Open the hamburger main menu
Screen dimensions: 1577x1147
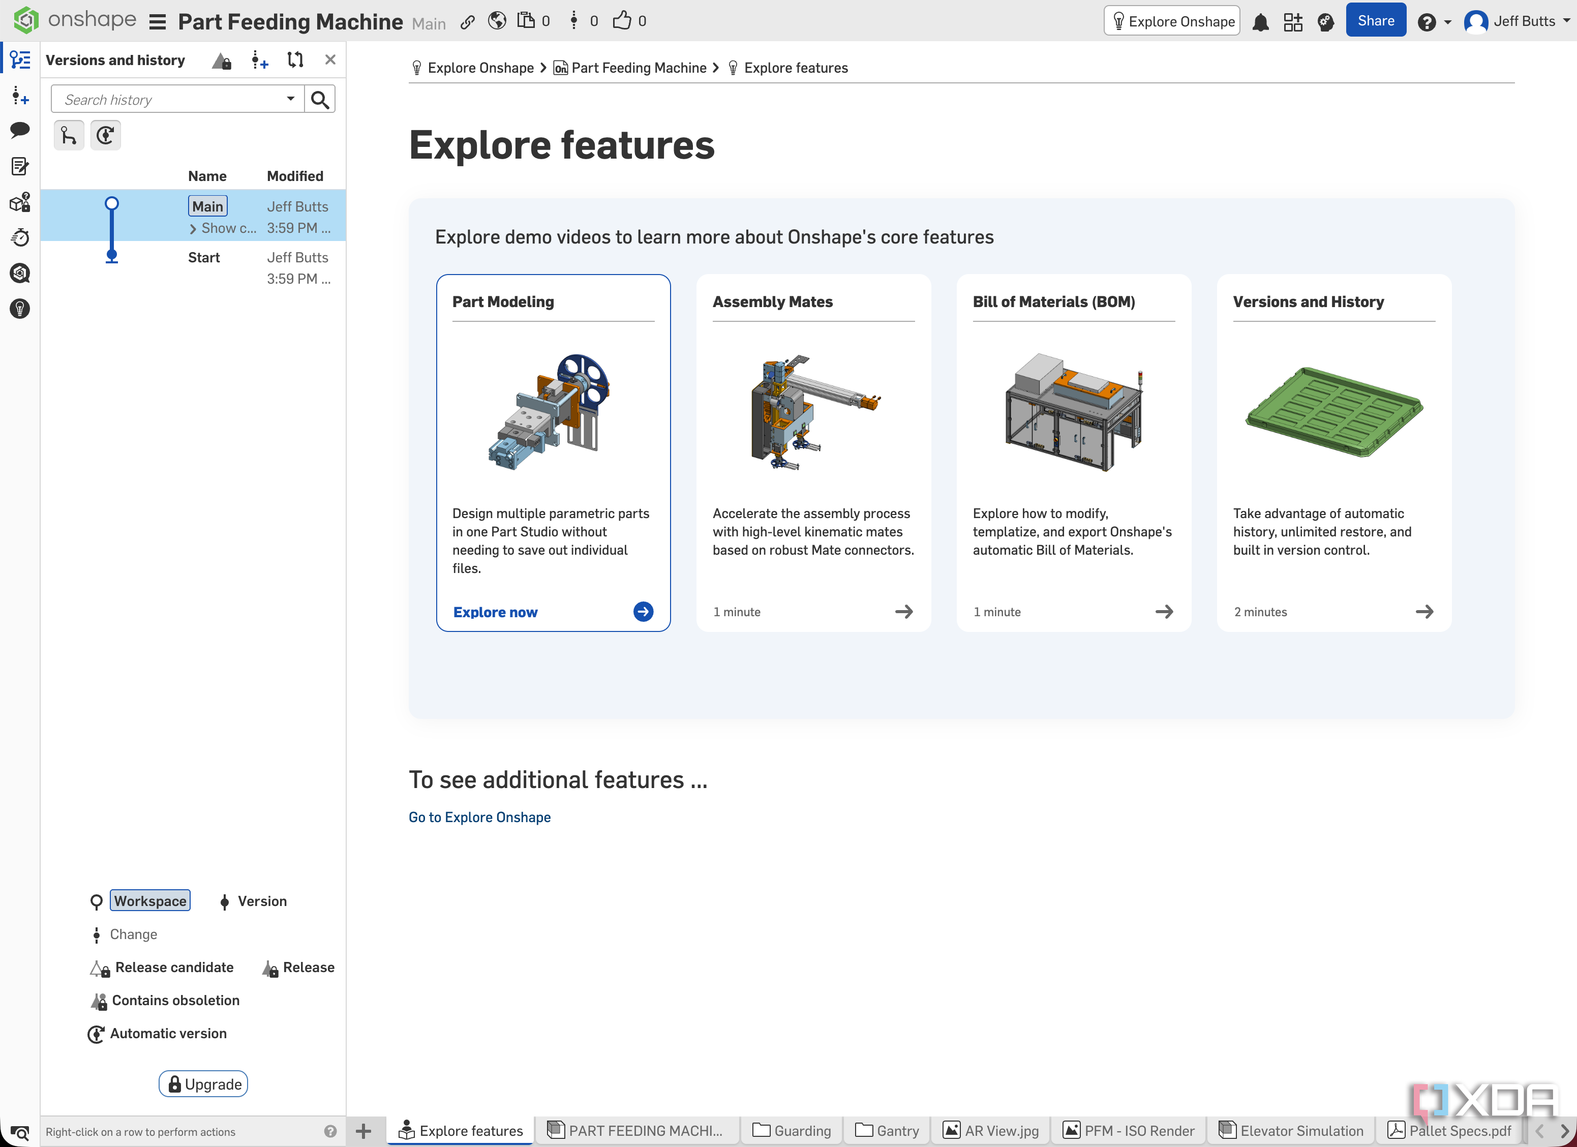pyautogui.click(x=158, y=22)
